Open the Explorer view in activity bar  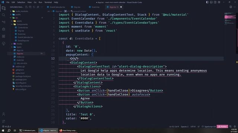pyautogui.click(x=3, y=8)
